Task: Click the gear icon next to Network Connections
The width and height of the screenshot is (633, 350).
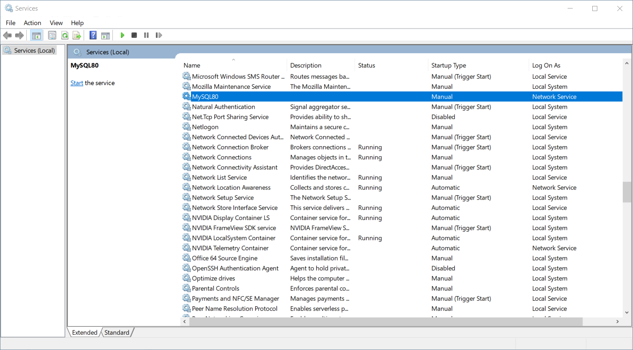Action: tap(186, 157)
